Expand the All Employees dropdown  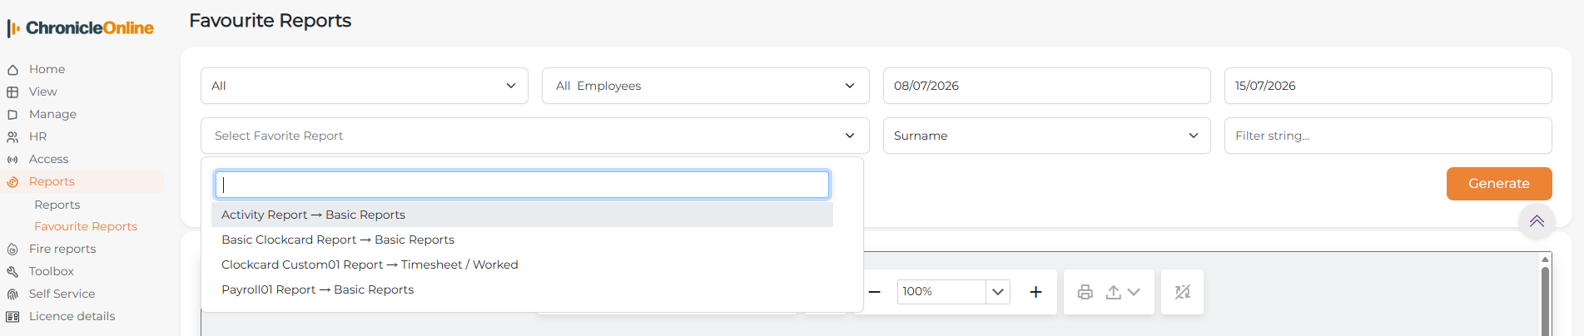point(706,86)
